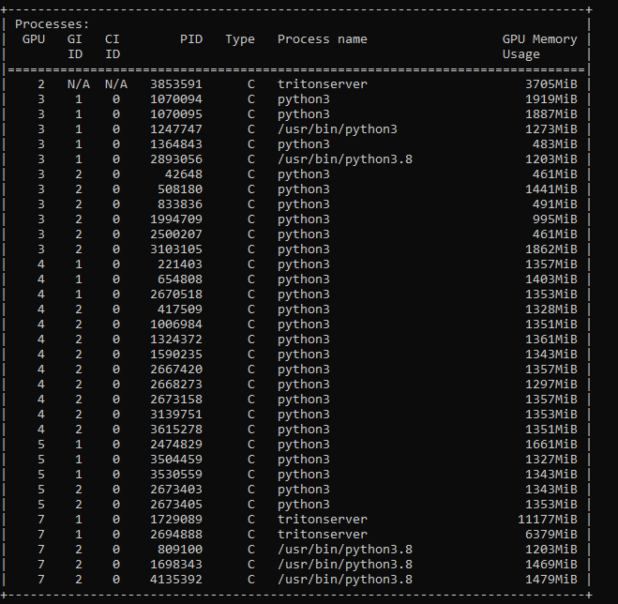Select PID 221403
The width and height of the screenshot is (618, 604).
(180, 264)
